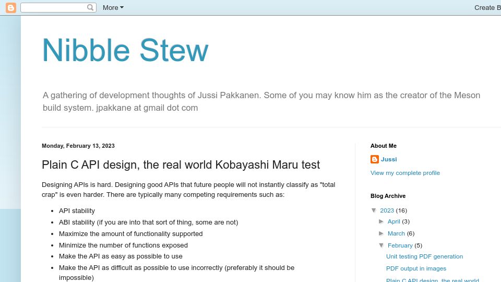
Task: Open PDF output in images post
Action: point(416,268)
